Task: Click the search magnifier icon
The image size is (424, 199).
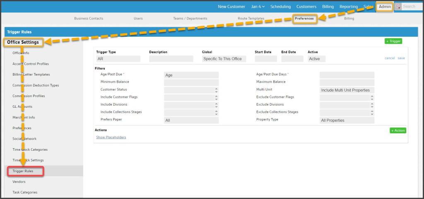Action: tap(398, 7)
